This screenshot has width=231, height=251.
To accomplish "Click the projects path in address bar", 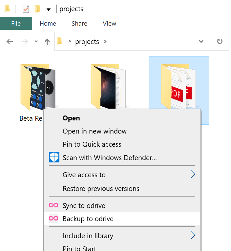I will coord(87,42).
